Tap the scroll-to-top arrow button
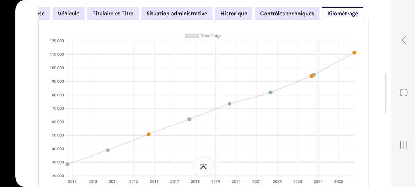This screenshot has height=187, width=415. click(203, 167)
